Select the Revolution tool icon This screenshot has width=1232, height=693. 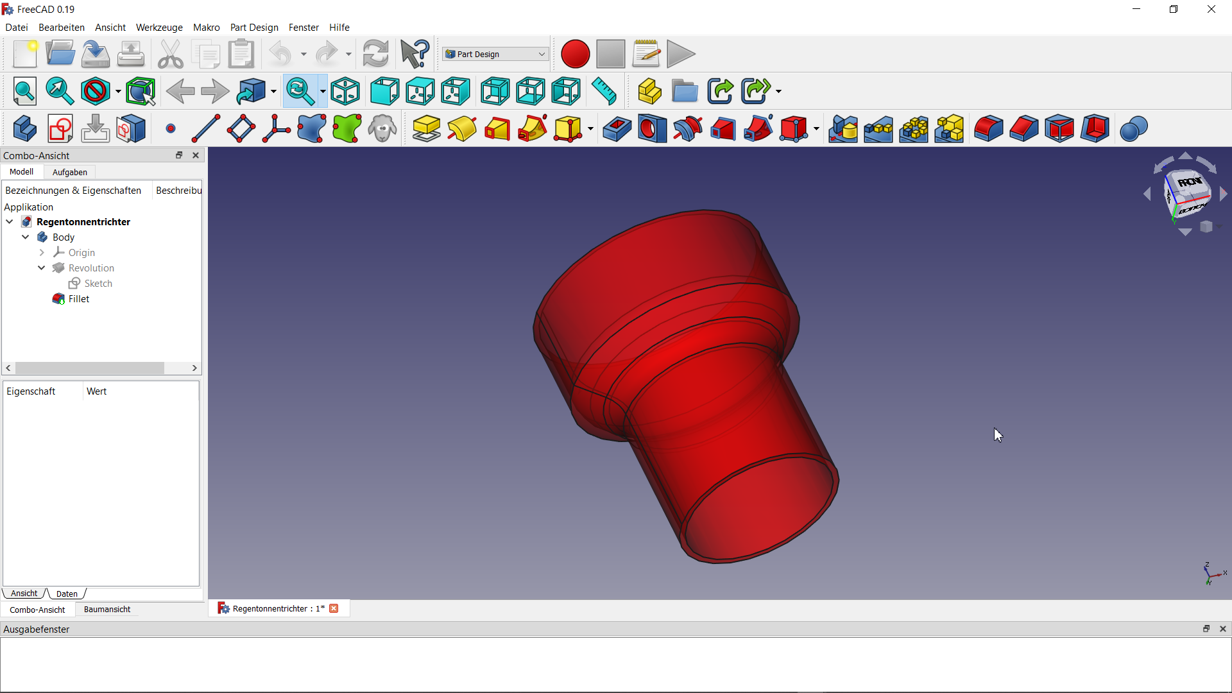pos(462,128)
